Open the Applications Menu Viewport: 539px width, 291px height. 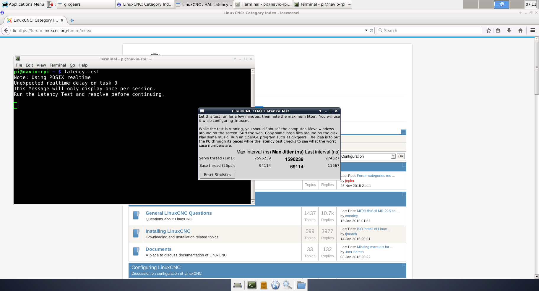coord(23,4)
